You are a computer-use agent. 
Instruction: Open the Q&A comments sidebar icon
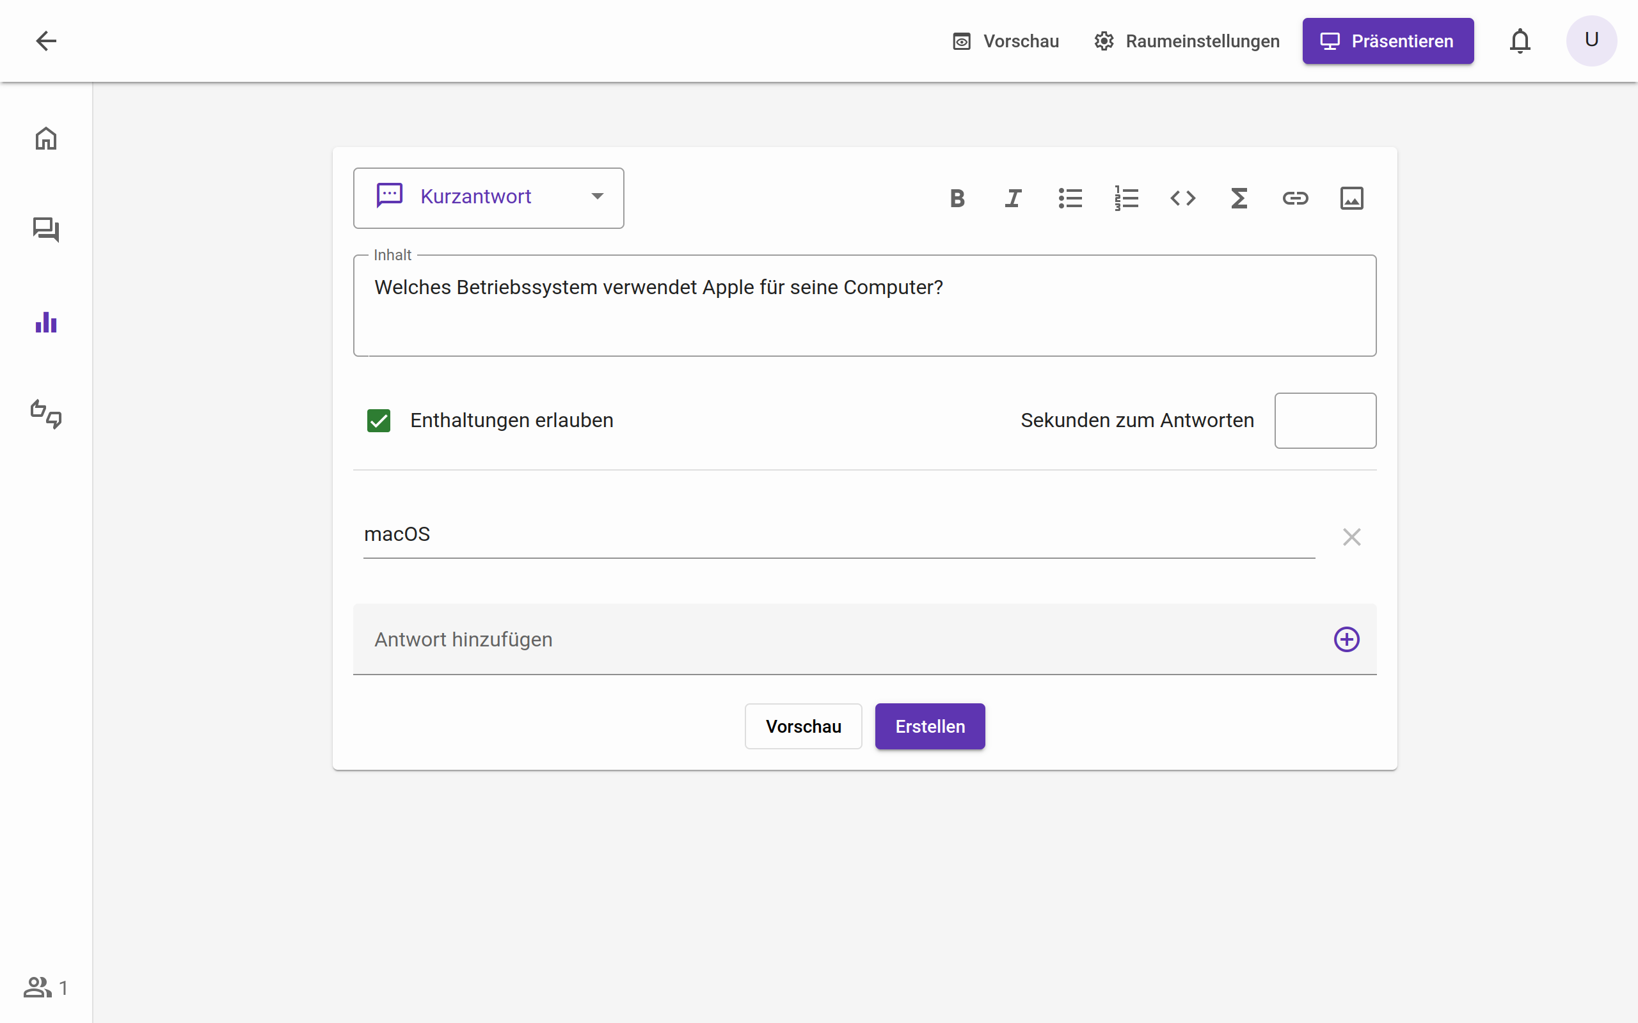tap(45, 230)
